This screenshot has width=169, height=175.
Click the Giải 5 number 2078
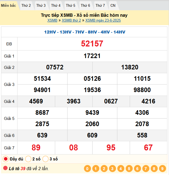[142, 124]
